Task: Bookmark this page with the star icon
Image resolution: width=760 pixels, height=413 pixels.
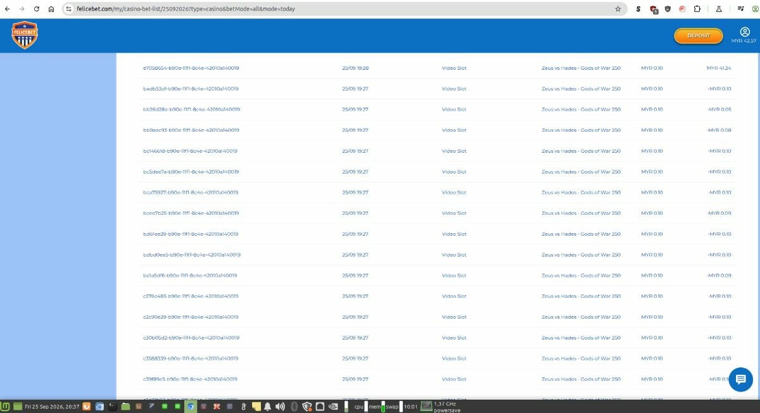Action: [617, 9]
